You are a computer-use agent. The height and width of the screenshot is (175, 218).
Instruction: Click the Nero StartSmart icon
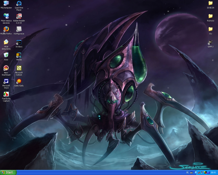click(6, 71)
